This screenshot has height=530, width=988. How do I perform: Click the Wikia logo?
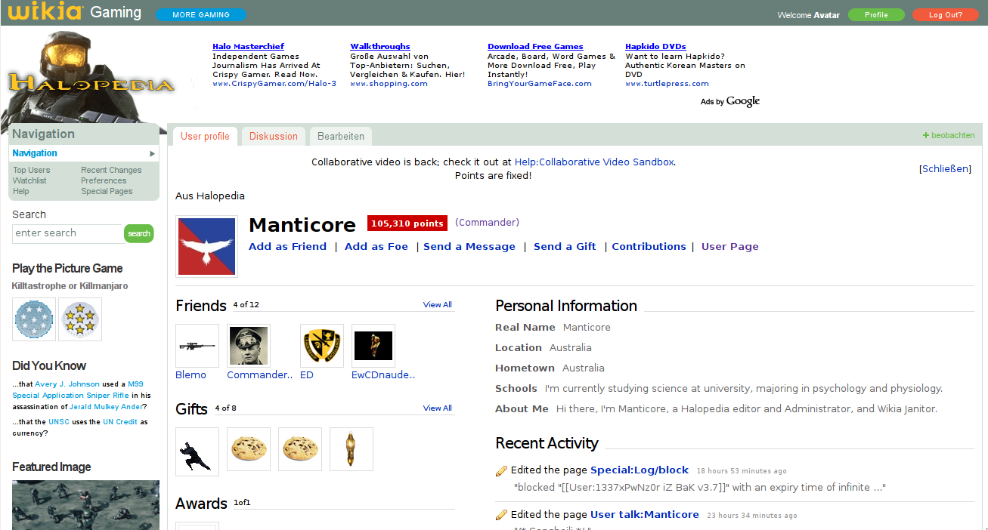pyautogui.click(x=45, y=12)
